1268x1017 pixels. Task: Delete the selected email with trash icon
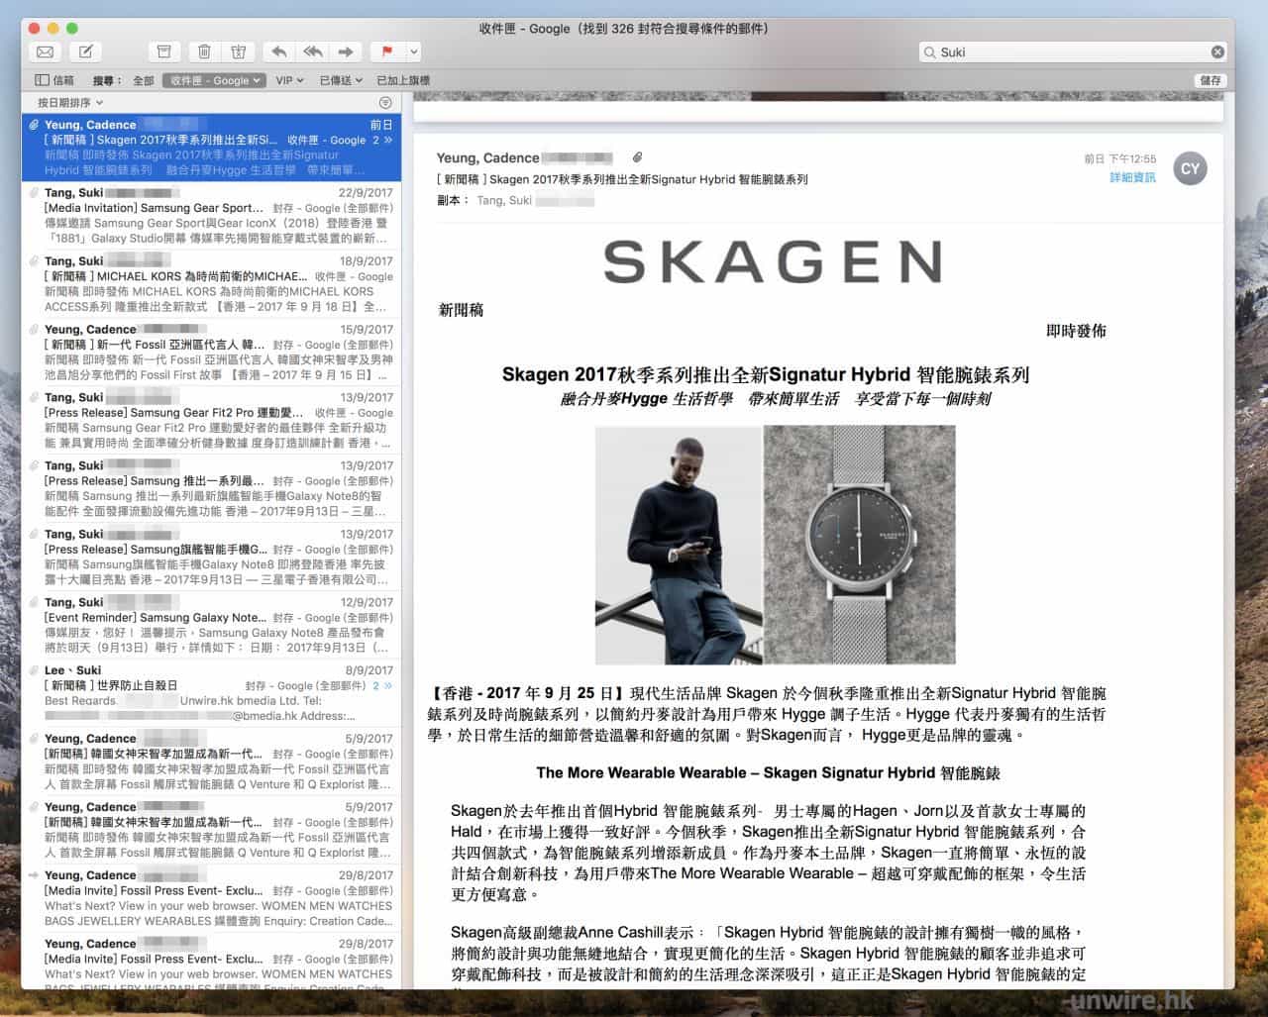pyautogui.click(x=204, y=51)
